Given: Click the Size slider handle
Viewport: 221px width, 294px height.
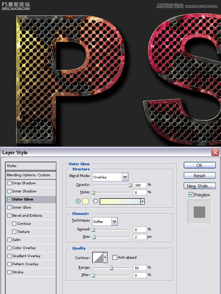Looking at the screenshot, I should 94,237.
